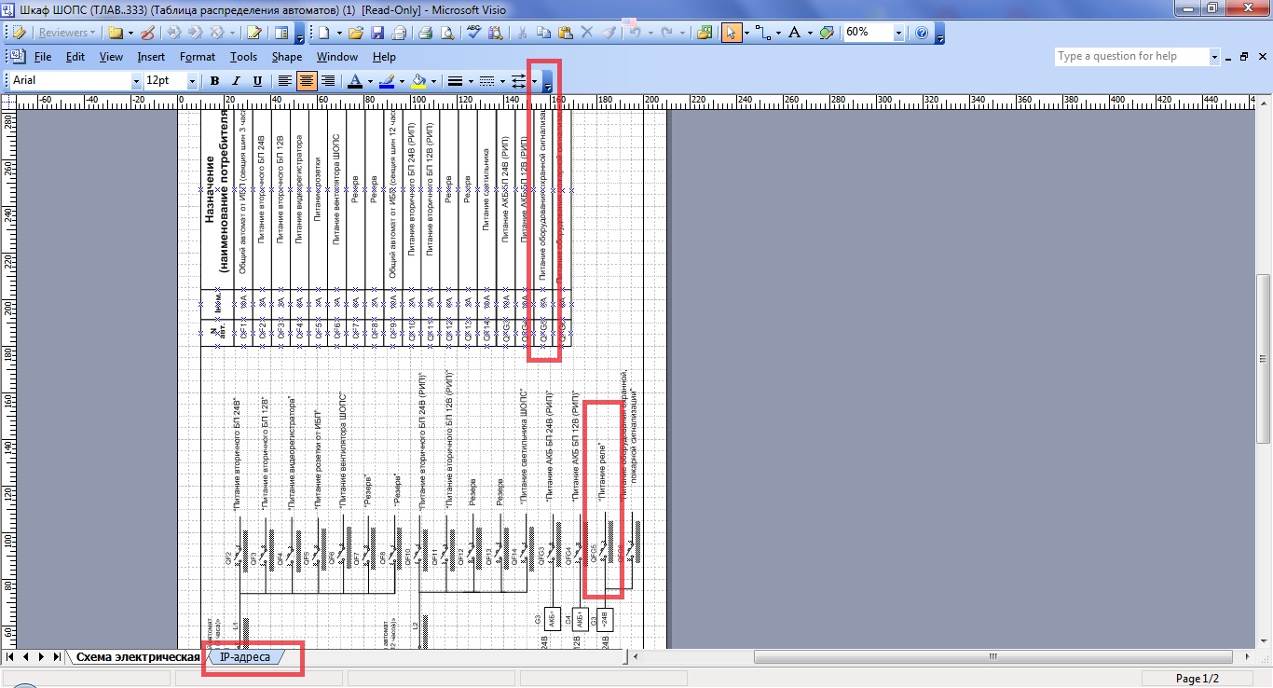Switch to the IP-адреса page tab
1273x688 pixels.
coord(245,657)
